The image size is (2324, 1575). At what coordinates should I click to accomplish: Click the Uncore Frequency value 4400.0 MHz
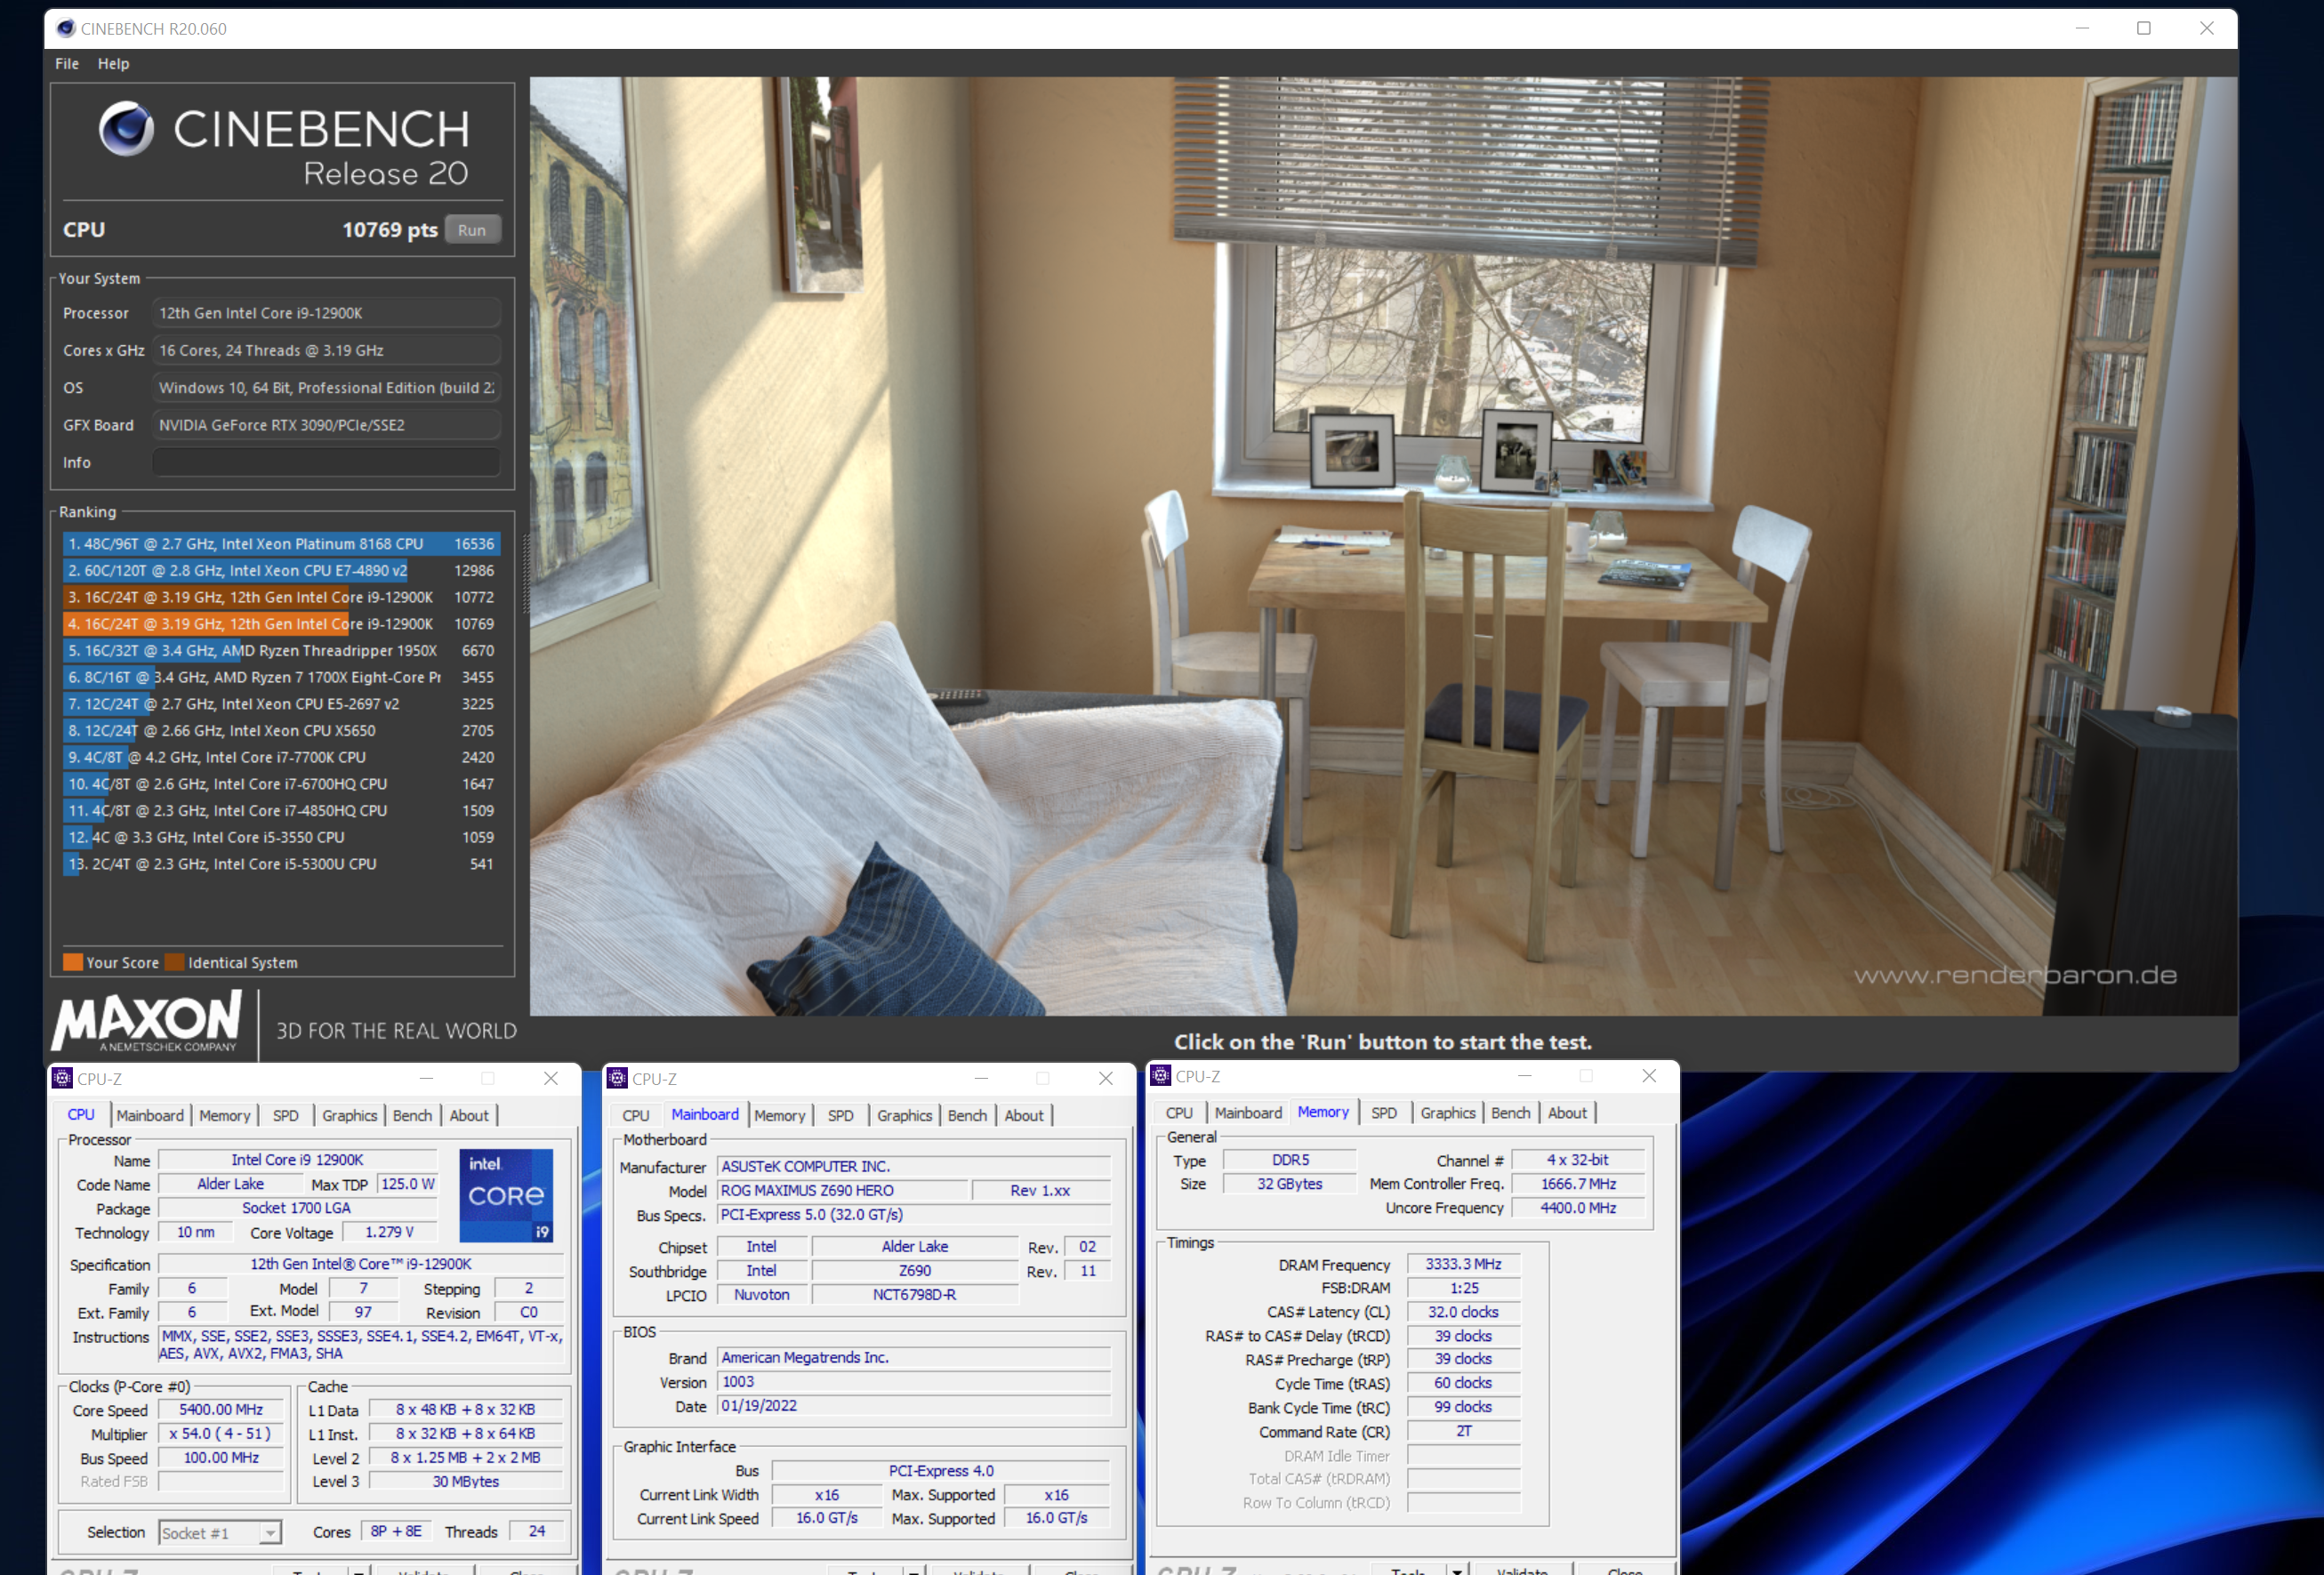click(x=1578, y=1208)
